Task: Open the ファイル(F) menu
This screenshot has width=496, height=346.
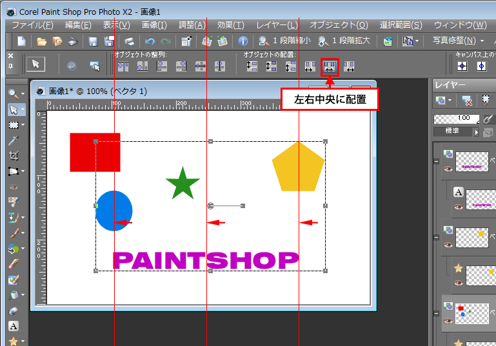Action: (33, 25)
